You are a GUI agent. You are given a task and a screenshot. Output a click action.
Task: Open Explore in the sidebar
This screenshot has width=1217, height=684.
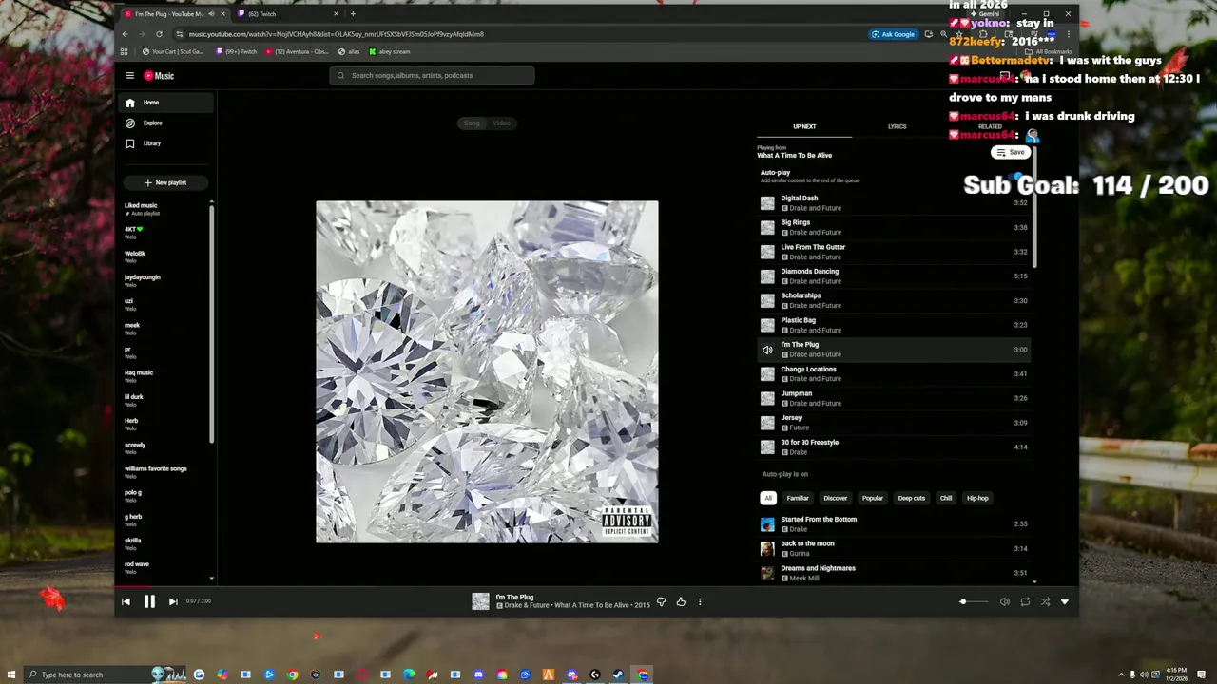click(166, 123)
